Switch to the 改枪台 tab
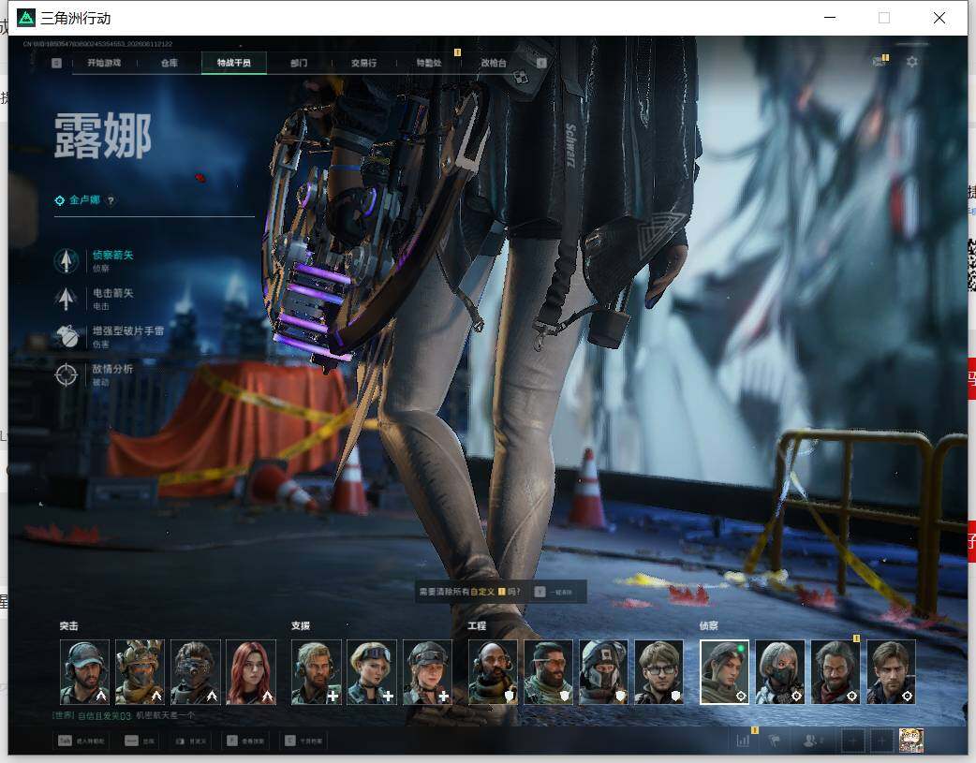 (x=494, y=63)
